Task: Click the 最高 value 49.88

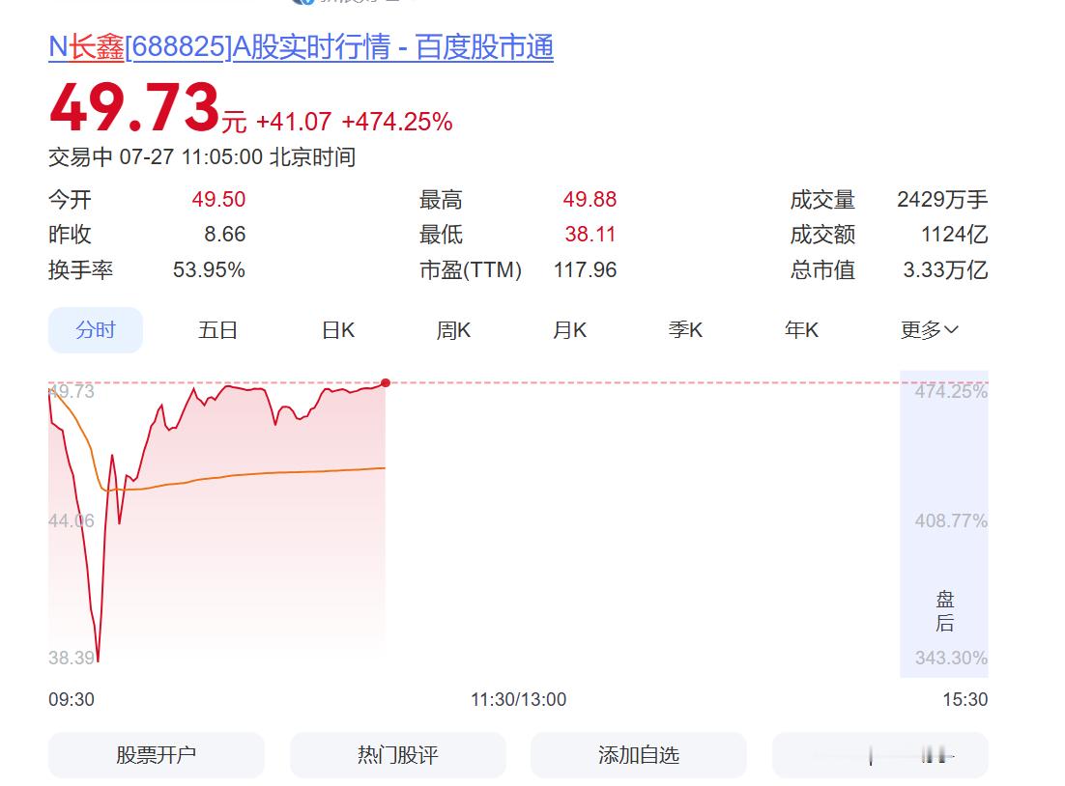Action: (590, 200)
